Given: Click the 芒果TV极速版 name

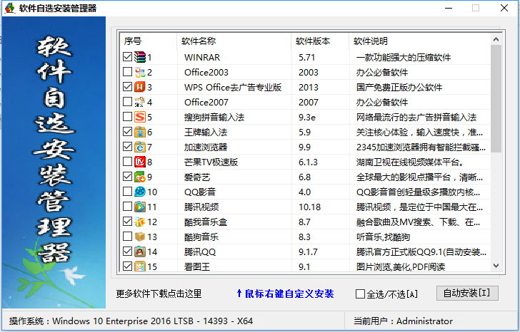Looking at the screenshot, I should pos(211,162).
